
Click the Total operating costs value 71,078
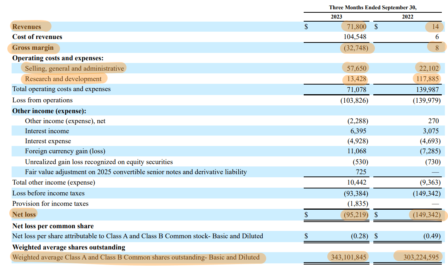pos(355,89)
